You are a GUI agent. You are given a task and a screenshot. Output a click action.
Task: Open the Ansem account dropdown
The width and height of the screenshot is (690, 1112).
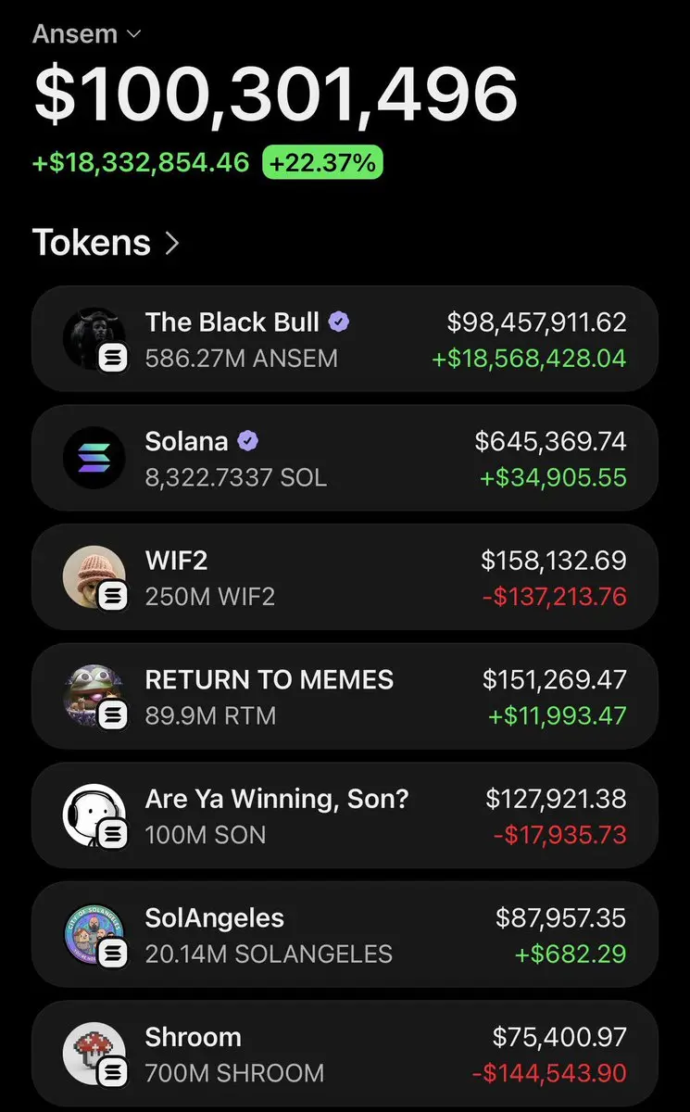[86, 34]
